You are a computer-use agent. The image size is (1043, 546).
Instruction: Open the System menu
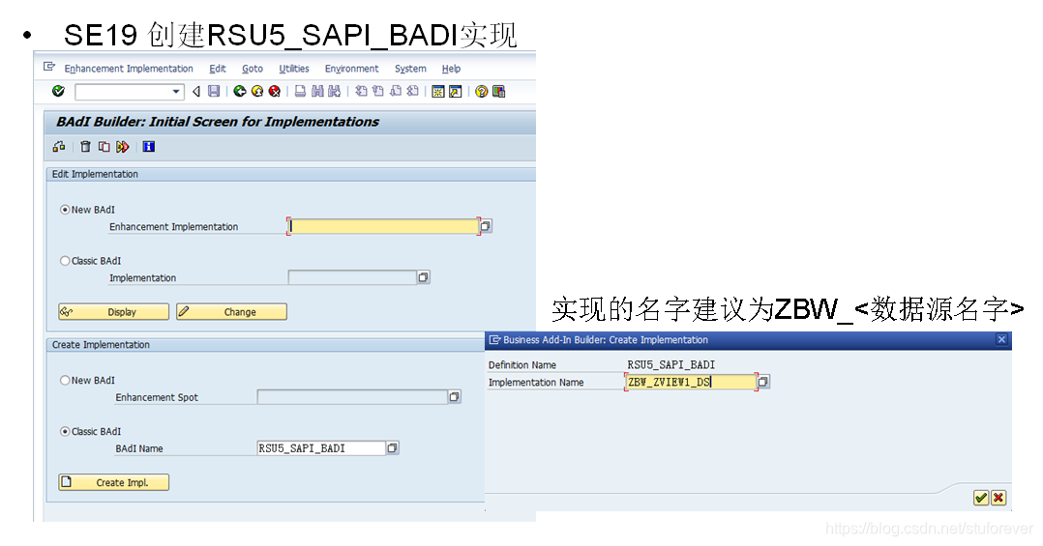410,69
